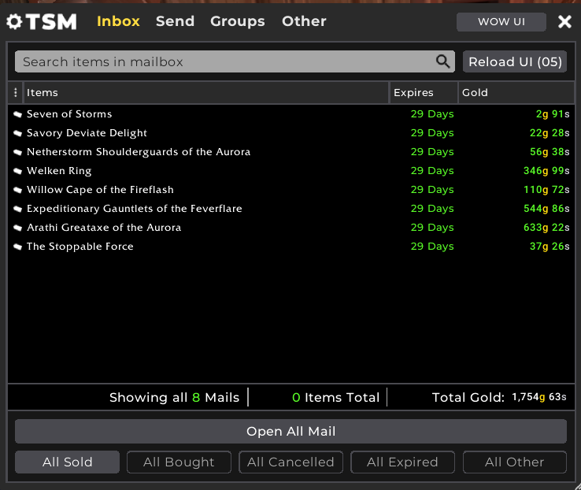Switch to the WOW UI

click(x=501, y=22)
